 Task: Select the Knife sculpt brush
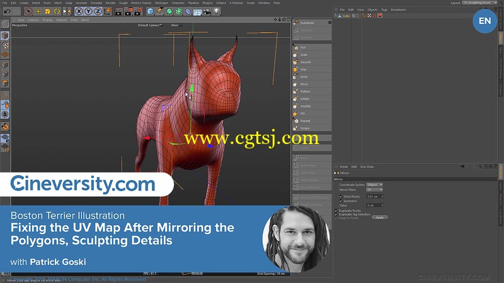point(312,77)
